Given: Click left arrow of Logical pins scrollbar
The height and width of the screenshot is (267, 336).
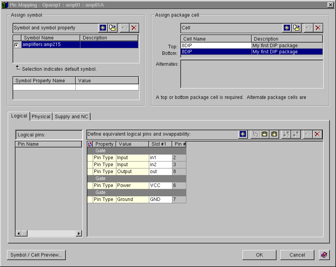Looking at the screenshot, I should tap(18, 233).
